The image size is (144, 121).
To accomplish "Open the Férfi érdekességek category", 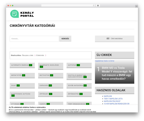I will click(79, 103).
